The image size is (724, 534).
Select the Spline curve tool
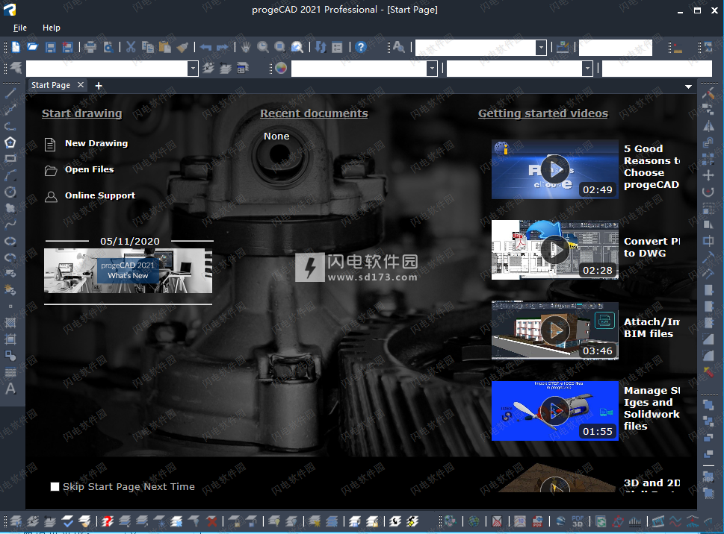coord(10,224)
